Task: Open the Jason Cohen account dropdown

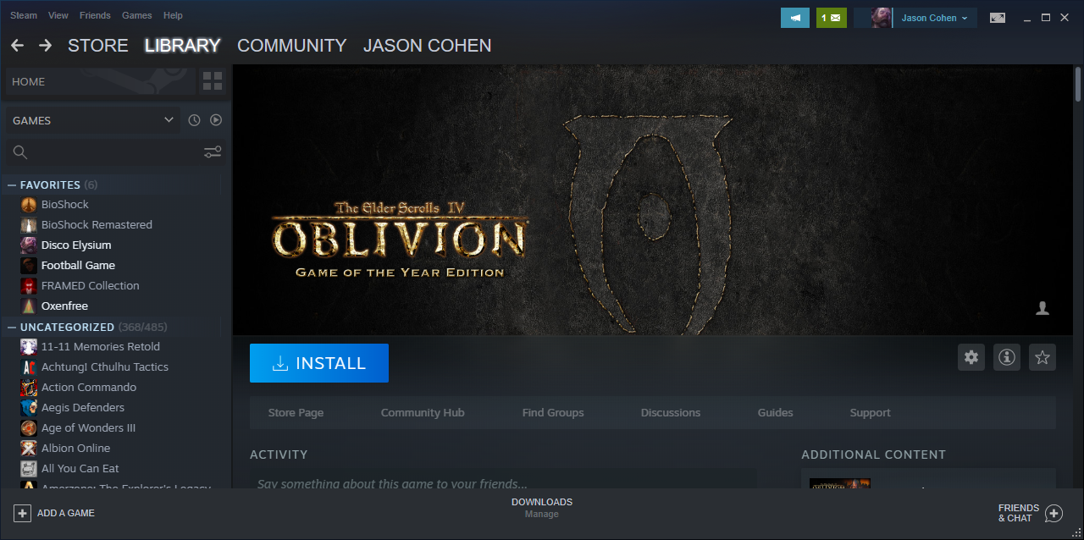Action: click(x=934, y=18)
